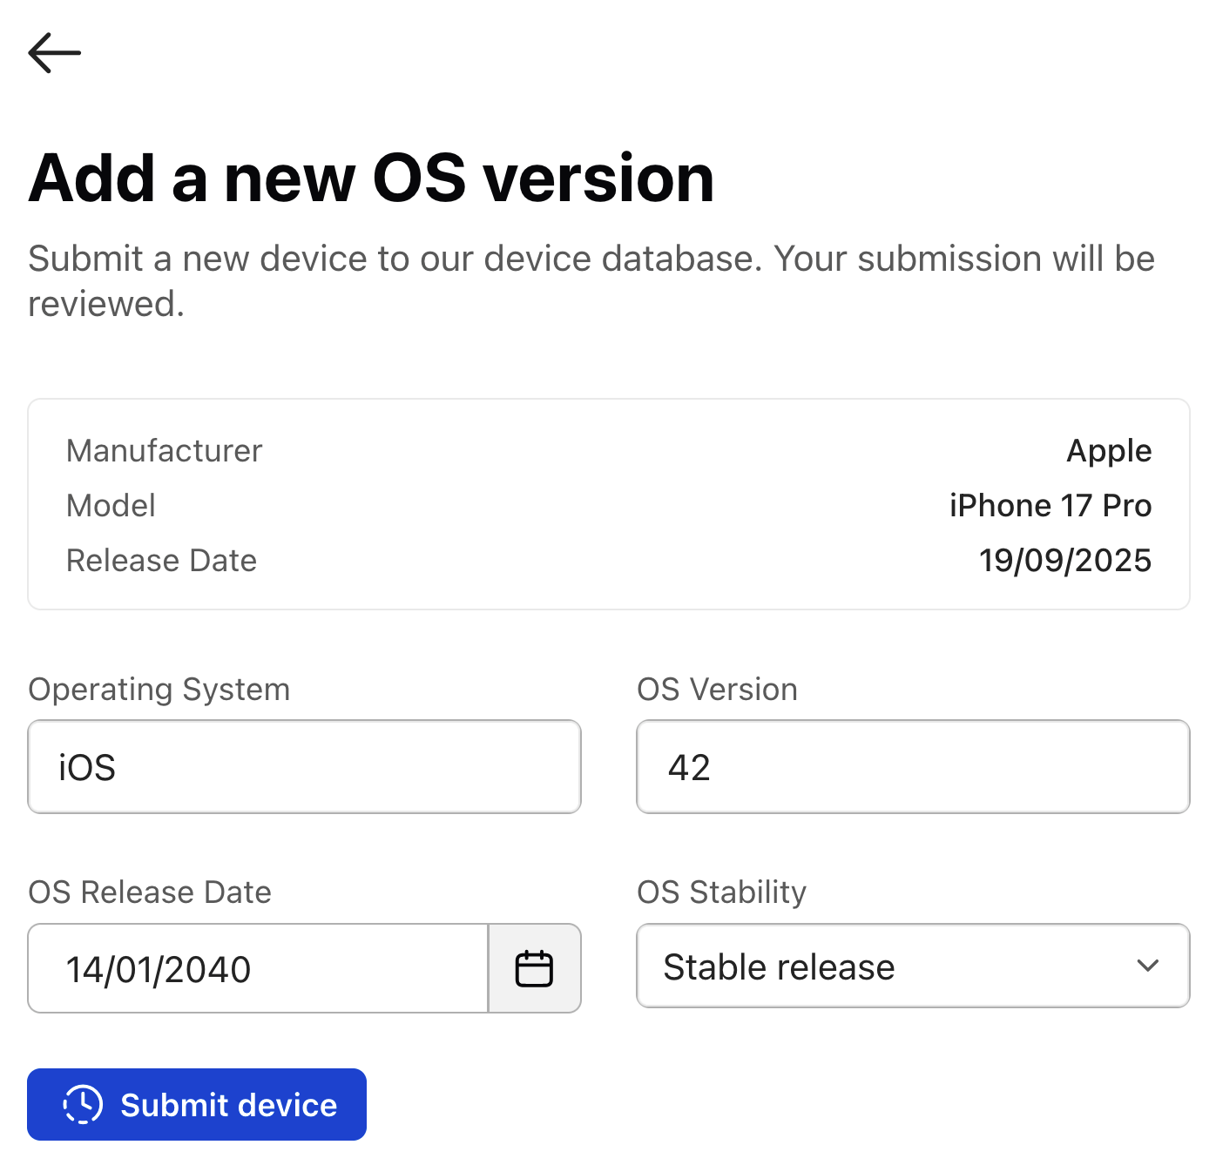Click the OS Release Date field showing 14/01/2040
1216x1165 pixels.
(x=257, y=967)
